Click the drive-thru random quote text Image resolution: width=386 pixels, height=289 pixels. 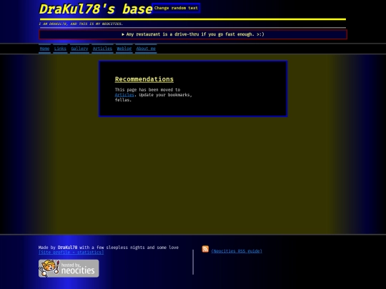195,34
